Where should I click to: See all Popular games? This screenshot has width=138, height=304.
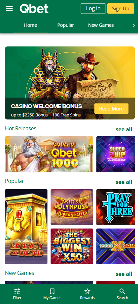[124, 182]
